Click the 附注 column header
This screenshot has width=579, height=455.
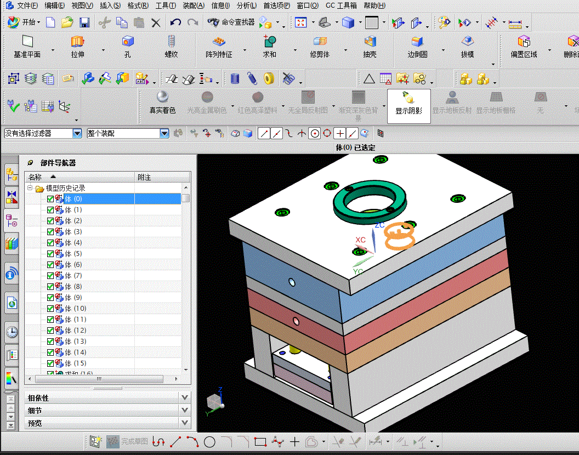pos(162,177)
